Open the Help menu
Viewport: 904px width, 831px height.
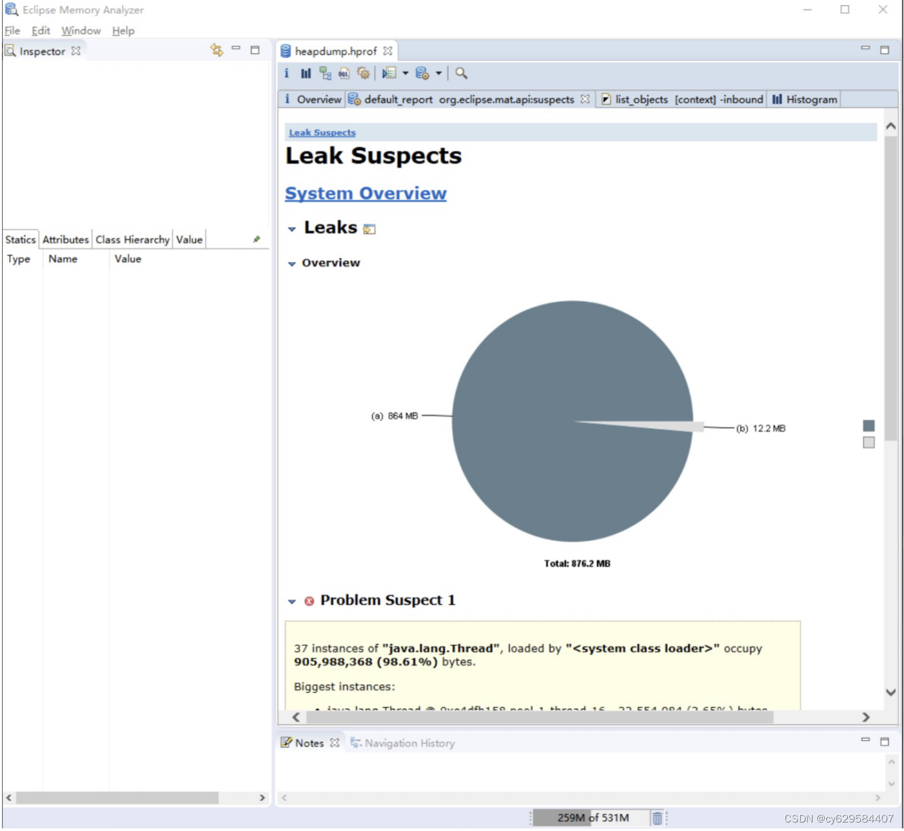point(123,31)
